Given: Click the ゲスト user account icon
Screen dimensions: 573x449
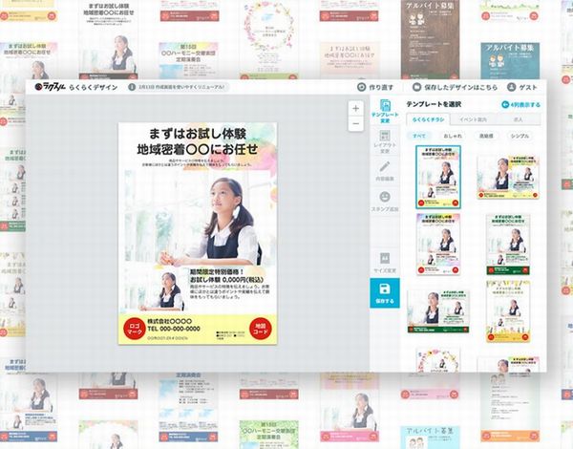Looking at the screenshot, I should coord(525,87).
